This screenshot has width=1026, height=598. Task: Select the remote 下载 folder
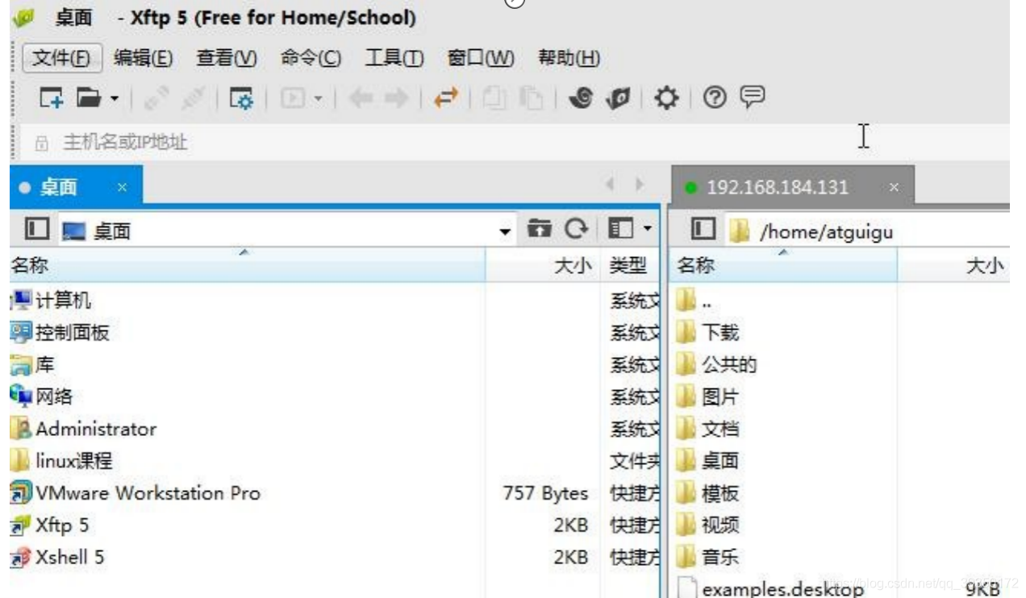pyautogui.click(x=708, y=332)
